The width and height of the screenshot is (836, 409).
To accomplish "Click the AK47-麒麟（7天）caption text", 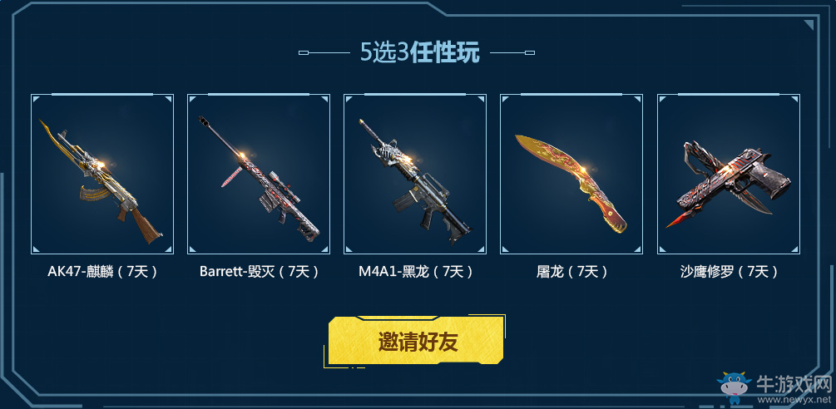I will [x=102, y=272].
